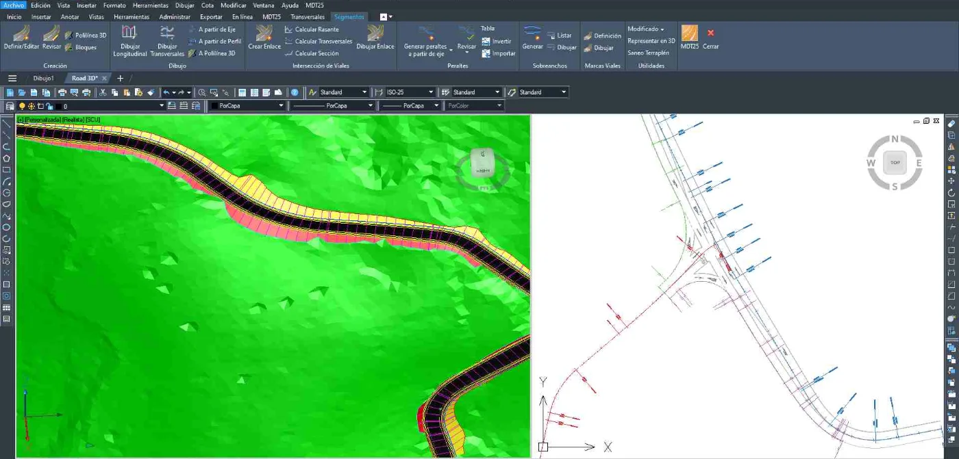Image resolution: width=959 pixels, height=459 pixels.
Task: Open the Ventana menu
Action: click(264, 5)
